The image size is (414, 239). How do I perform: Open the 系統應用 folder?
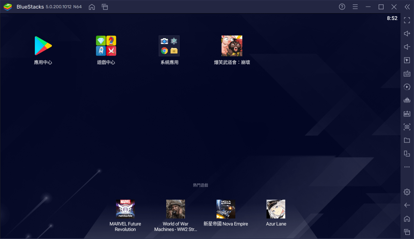169,46
